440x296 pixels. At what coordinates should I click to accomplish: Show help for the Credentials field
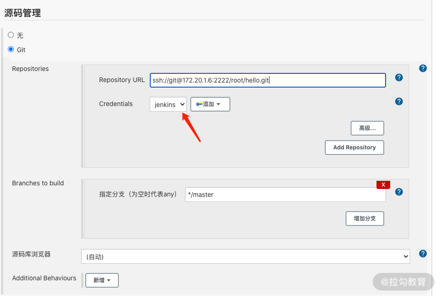point(399,101)
